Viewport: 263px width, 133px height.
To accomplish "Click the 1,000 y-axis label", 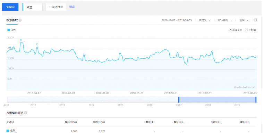I will (x=10, y=68).
